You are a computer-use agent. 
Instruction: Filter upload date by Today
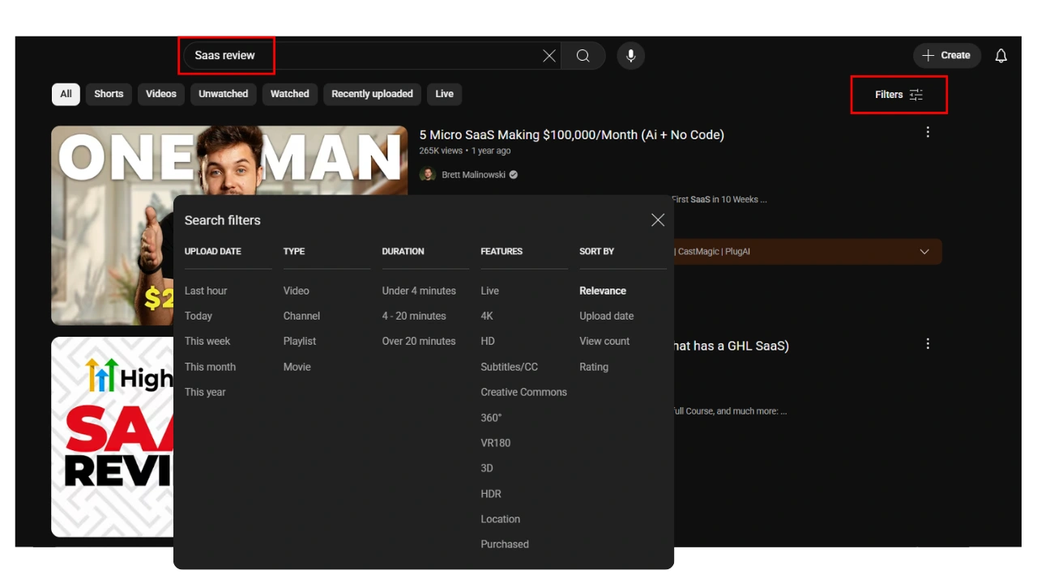click(x=198, y=316)
